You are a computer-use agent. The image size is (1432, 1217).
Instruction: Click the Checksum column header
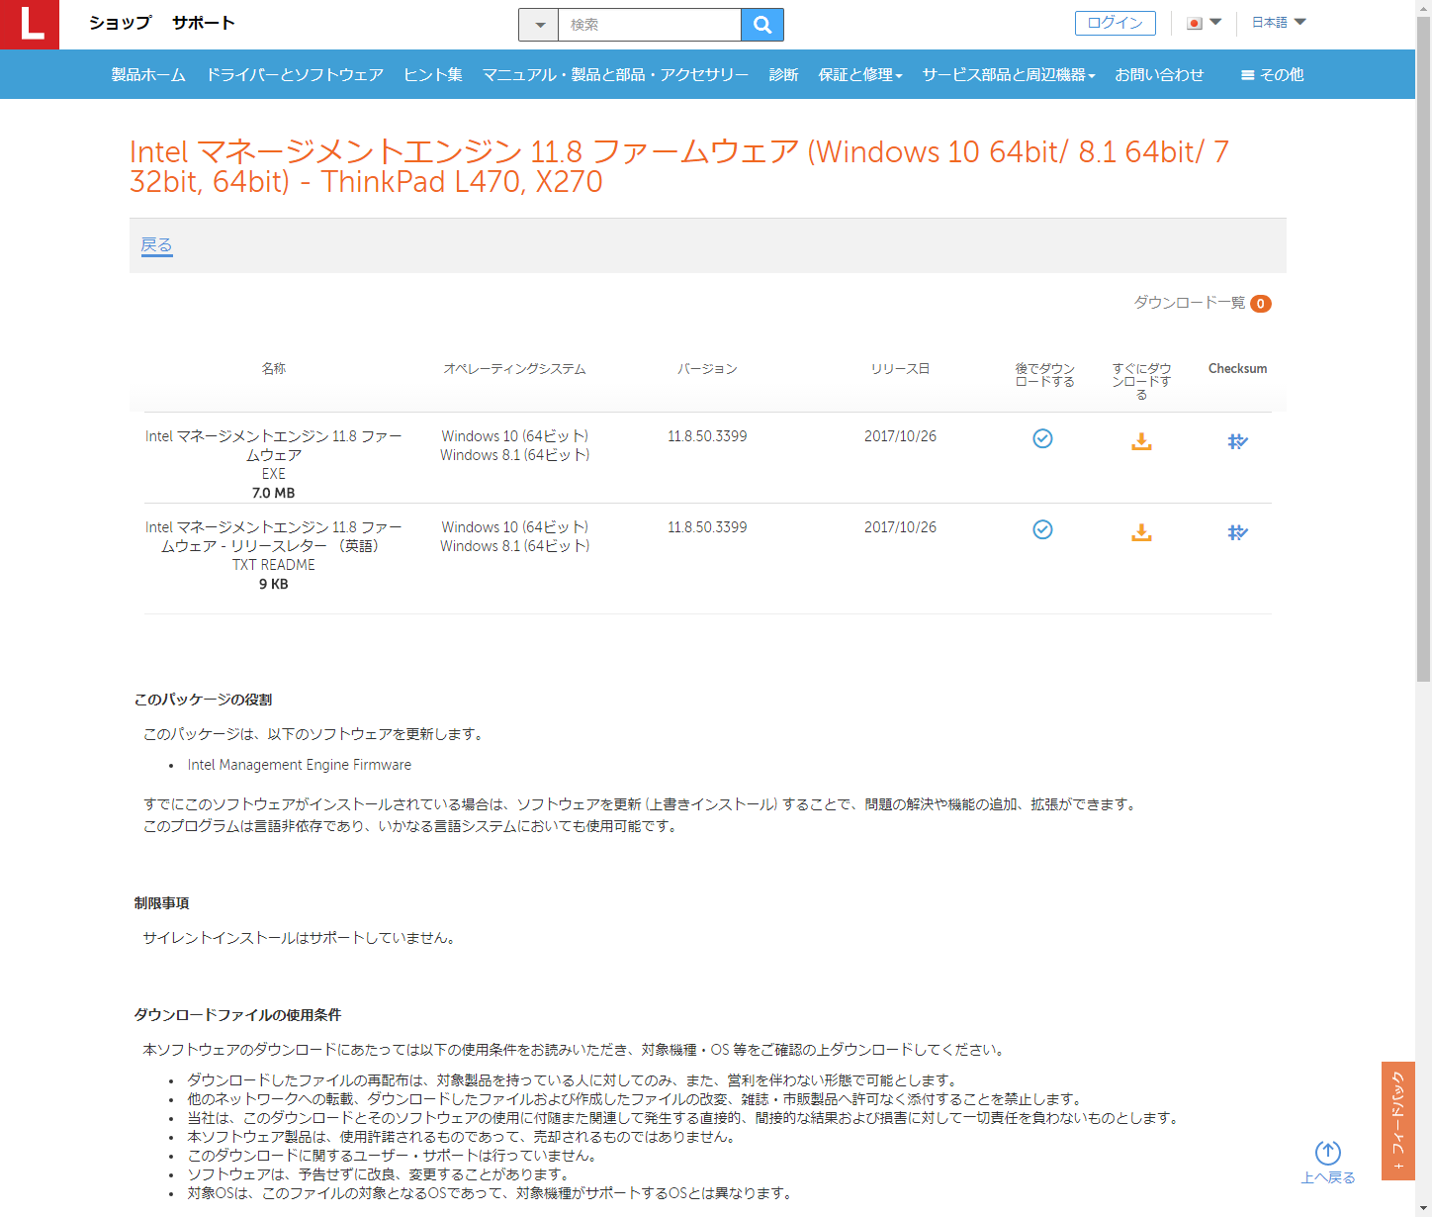[1237, 369]
